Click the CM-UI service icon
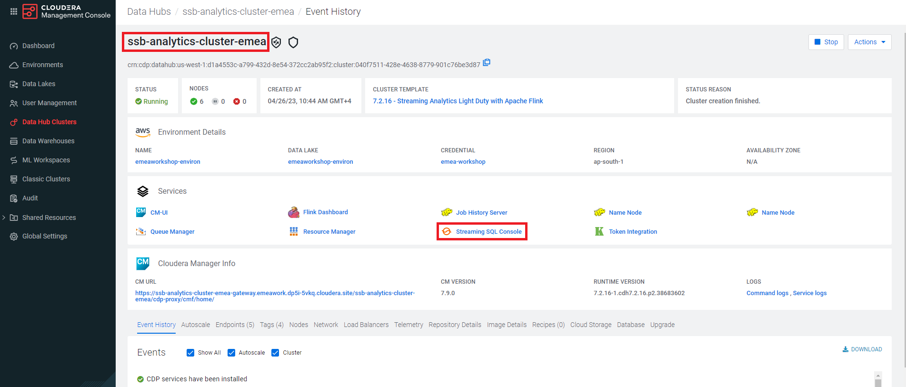This screenshot has height=387, width=906. 141,212
